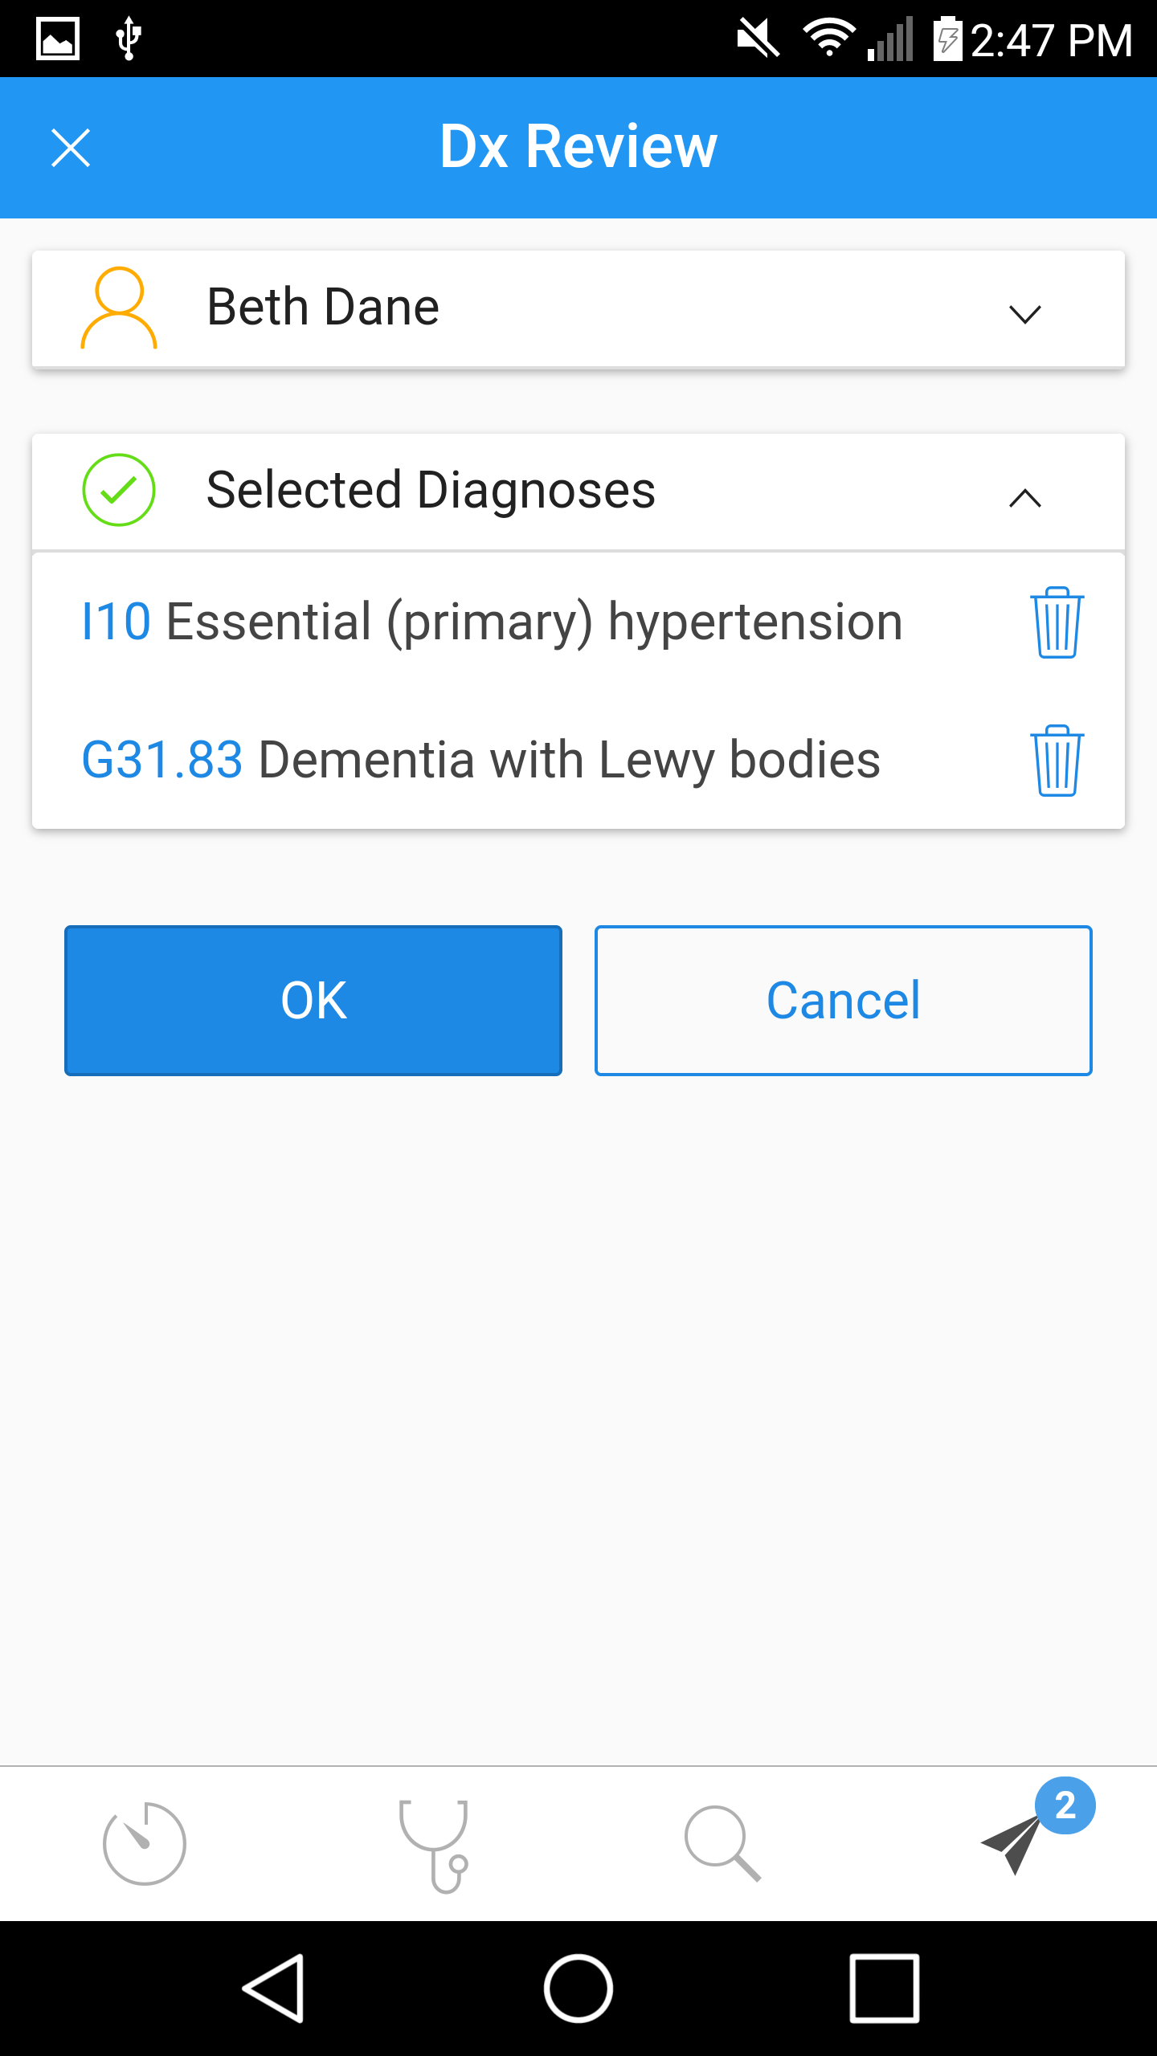Viewport: 1157px width, 2056px height.
Task: Open the I10 code link
Action: [117, 622]
